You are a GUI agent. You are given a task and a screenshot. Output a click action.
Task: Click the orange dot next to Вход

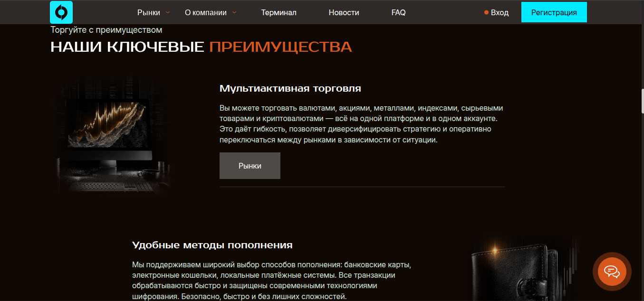pyautogui.click(x=486, y=12)
